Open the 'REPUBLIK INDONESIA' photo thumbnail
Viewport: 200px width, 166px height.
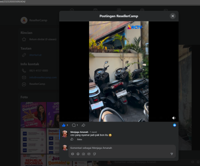coord(33,160)
